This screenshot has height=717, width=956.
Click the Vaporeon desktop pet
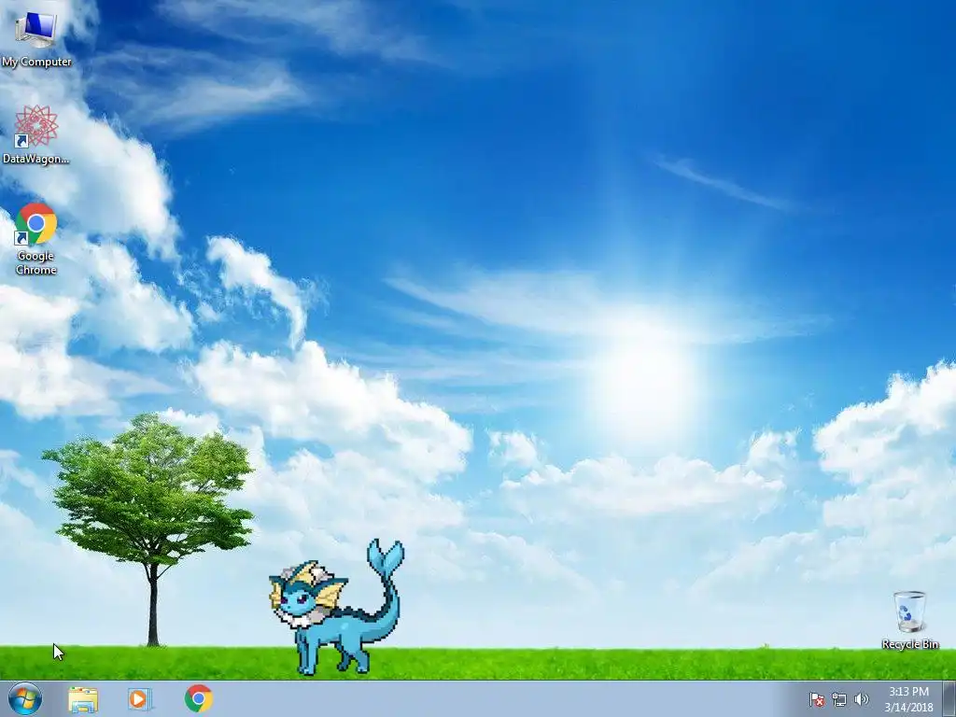(336, 607)
